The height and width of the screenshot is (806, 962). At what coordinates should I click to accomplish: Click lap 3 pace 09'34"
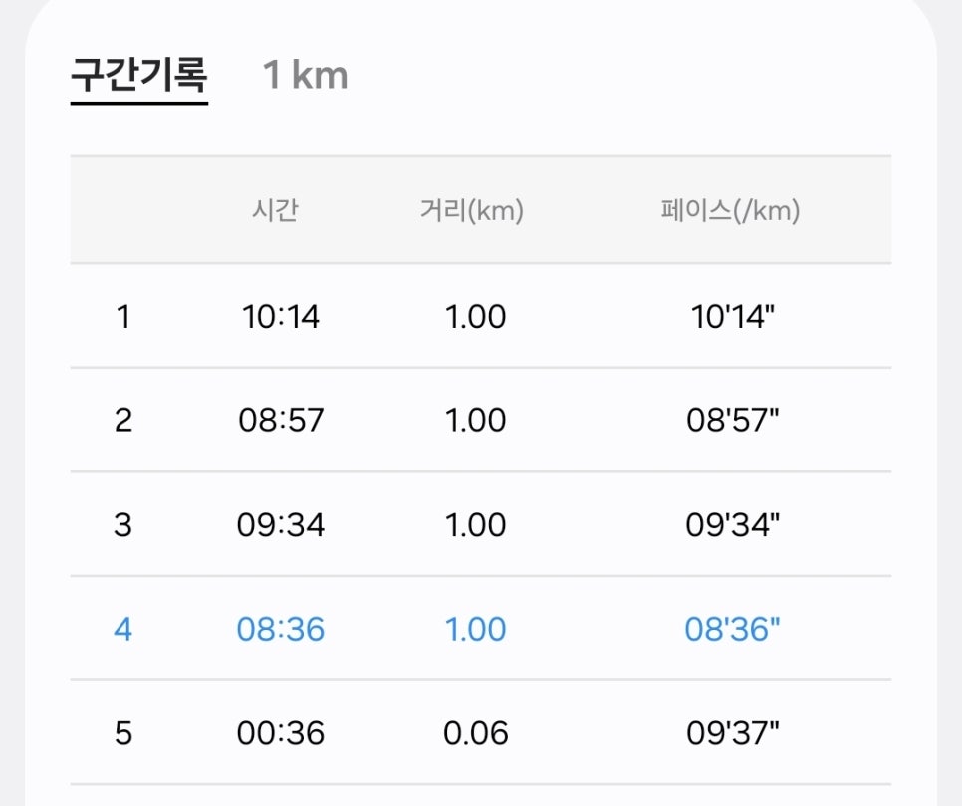coord(733,525)
